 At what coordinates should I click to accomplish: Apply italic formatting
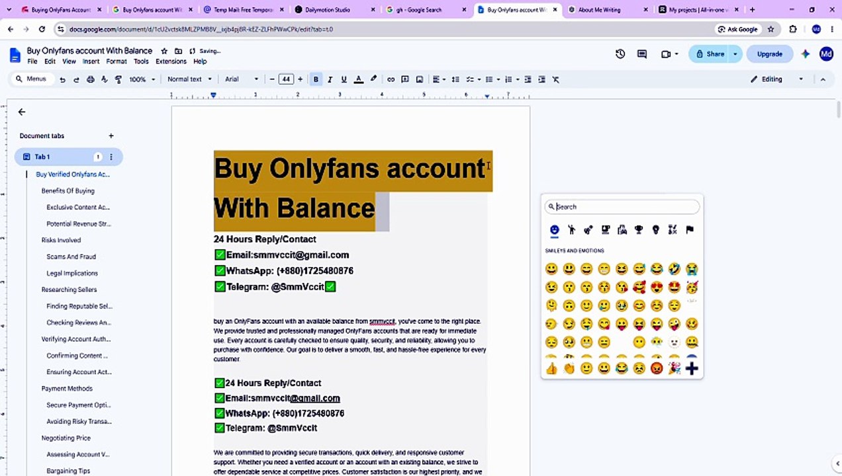point(330,79)
